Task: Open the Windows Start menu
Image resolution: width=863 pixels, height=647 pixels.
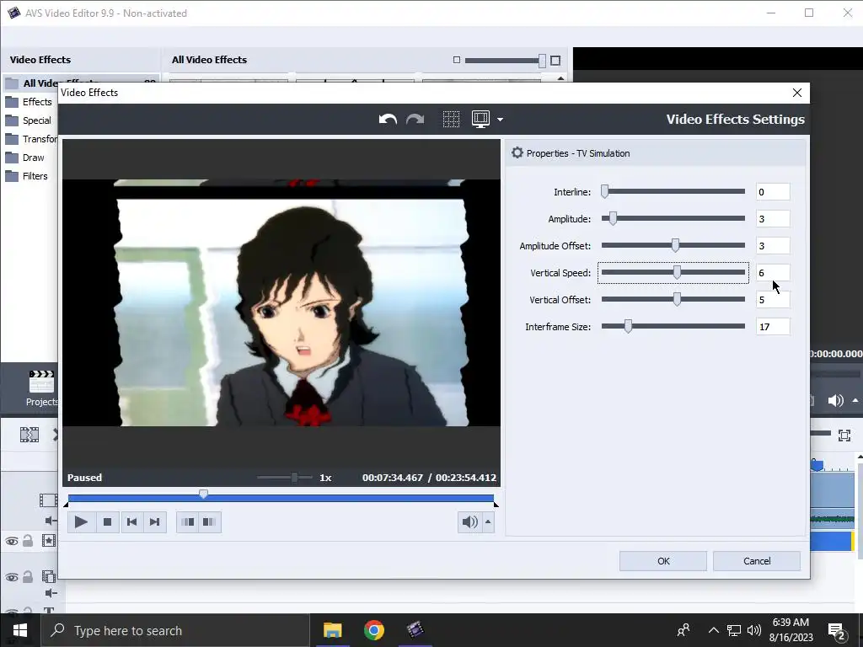Action: (20, 630)
